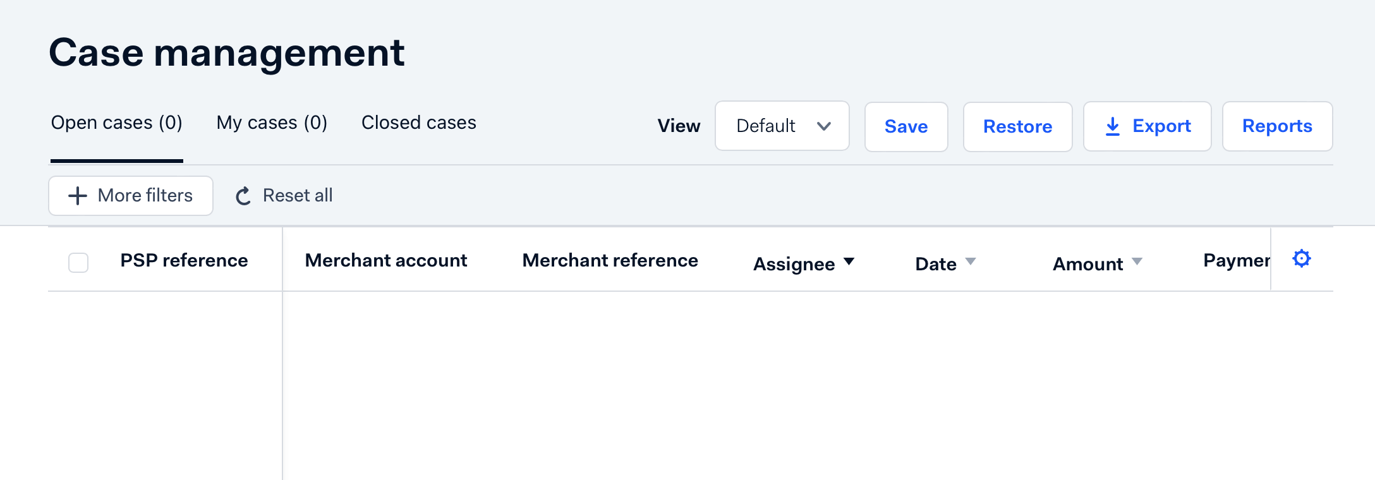Click the Case management page title
The image size is (1375, 480).
[x=227, y=52]
